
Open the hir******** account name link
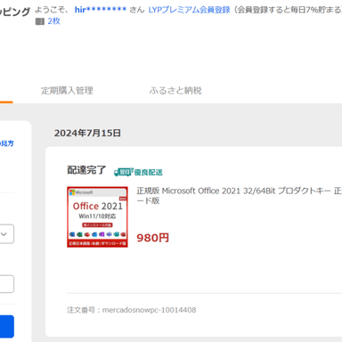click(x=101, y=10)
